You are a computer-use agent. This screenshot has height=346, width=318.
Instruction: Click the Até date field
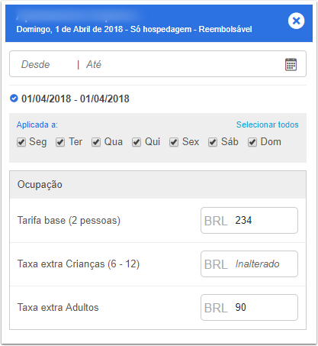coord(94,64)
